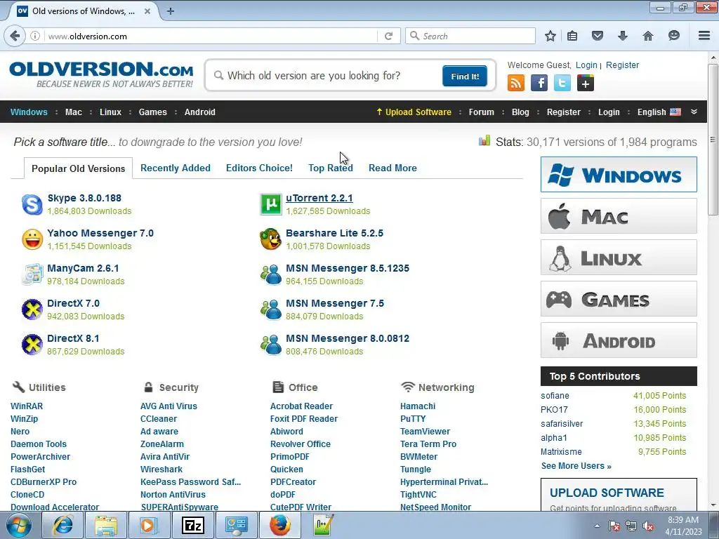Click the Bearshare bear icon
This screenshot has height=539, width=719.
point(271,239)
